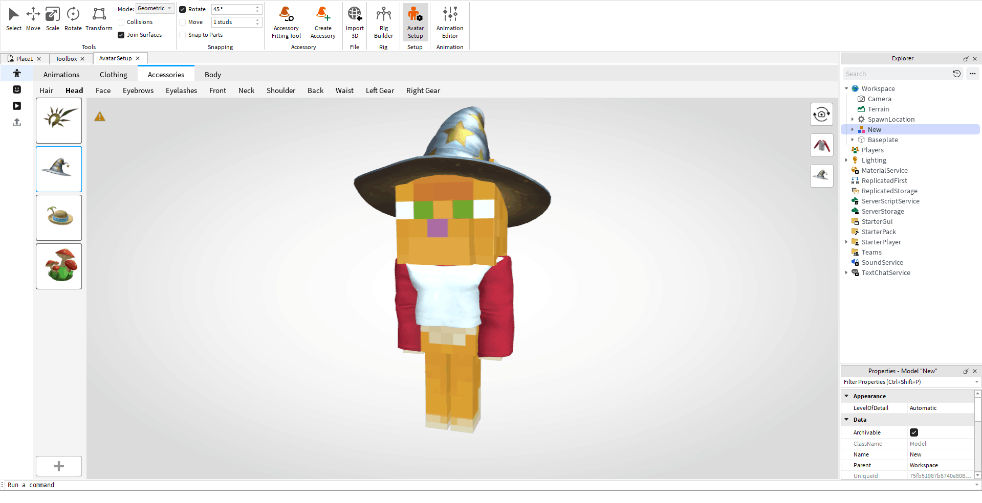
Task: Enable the Collisions checkbox
Action: click(121, 22)
